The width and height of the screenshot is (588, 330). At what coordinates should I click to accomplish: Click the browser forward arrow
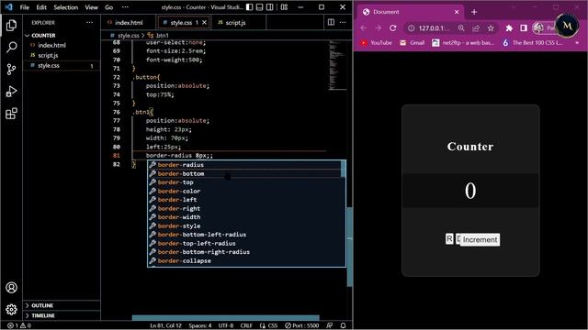(x=378, y=28)
